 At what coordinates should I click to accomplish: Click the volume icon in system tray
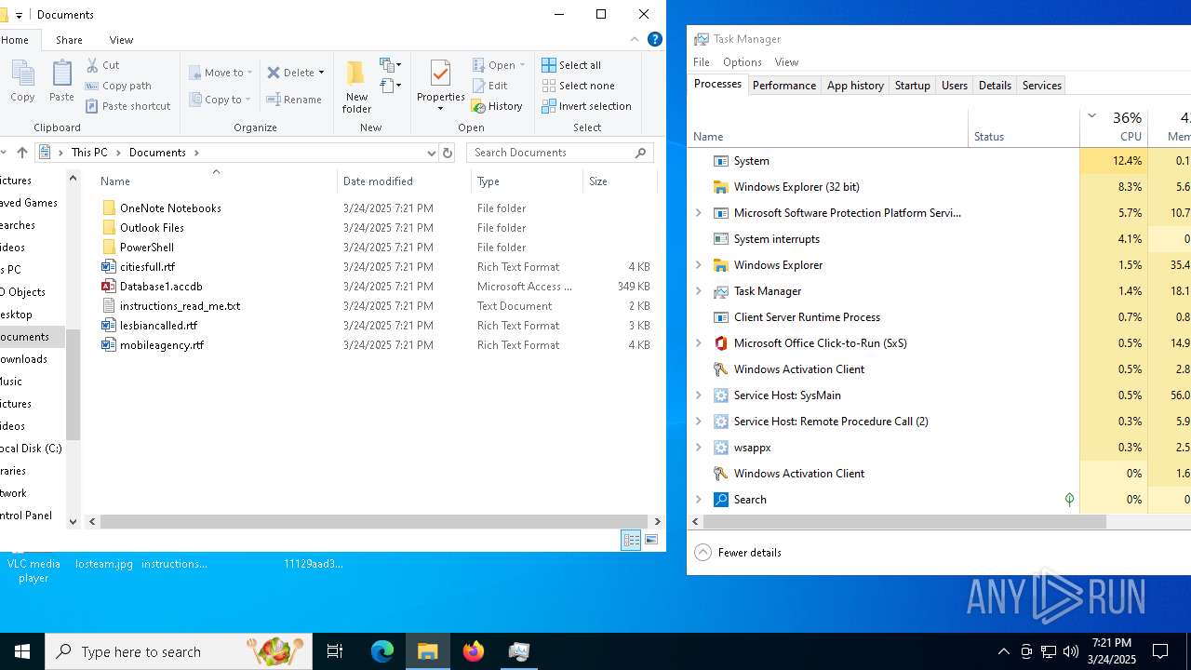tap(1071, 651)
